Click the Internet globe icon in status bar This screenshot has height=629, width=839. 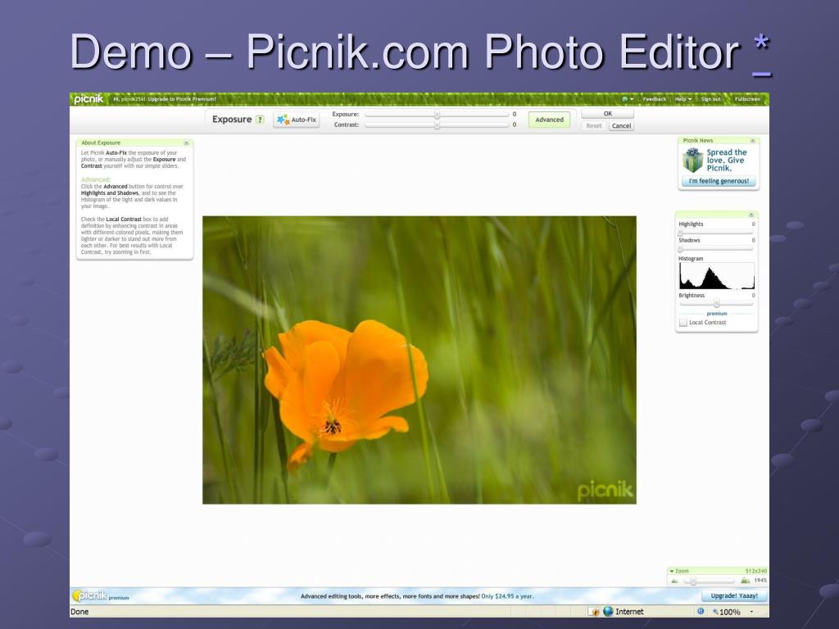tap(608, 611)
